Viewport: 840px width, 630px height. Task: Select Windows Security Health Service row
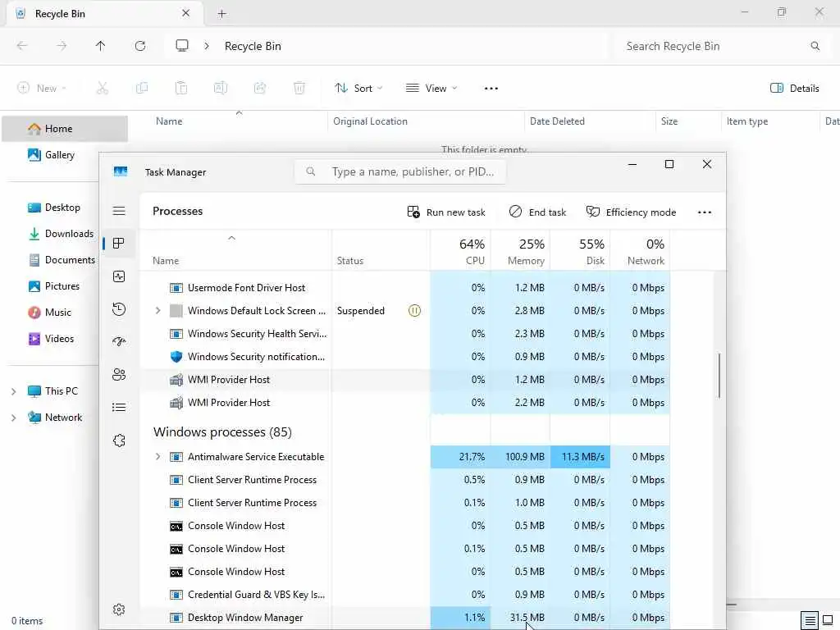coord(404,334)
